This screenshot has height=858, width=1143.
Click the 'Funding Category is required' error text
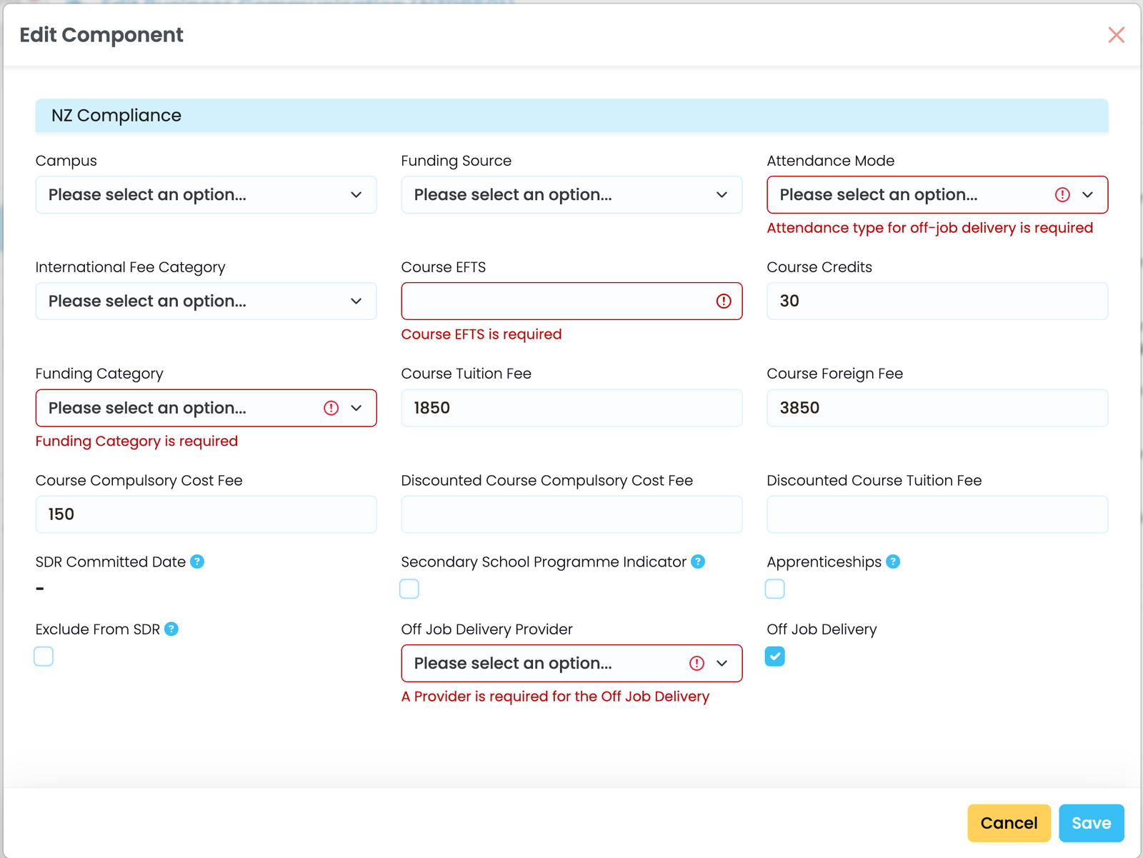click(x=136, y=441)
